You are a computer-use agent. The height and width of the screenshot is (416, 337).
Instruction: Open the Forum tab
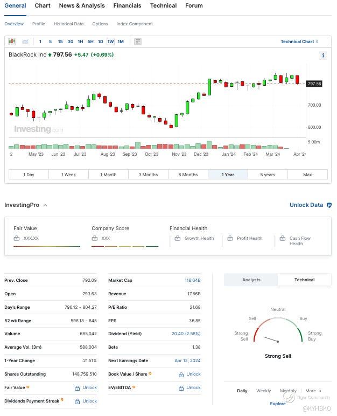tap(194, 5)
